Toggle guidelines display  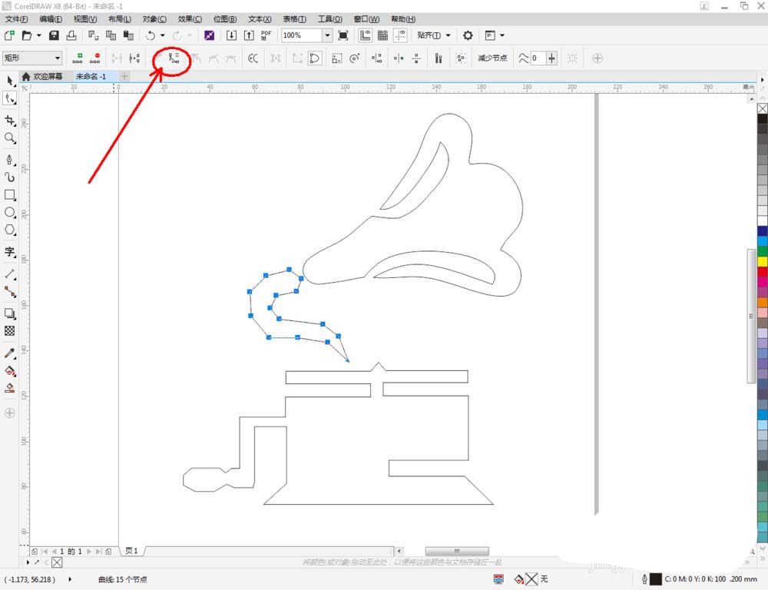point(400,35)
